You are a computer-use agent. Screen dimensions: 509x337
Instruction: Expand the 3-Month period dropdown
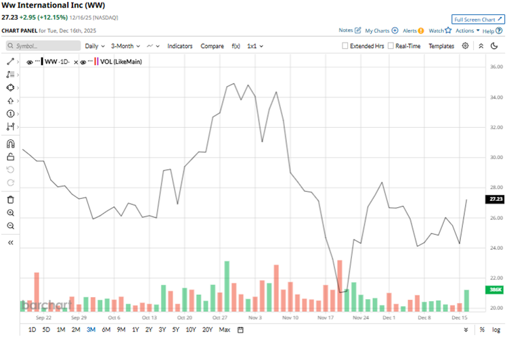click(125, 46)
